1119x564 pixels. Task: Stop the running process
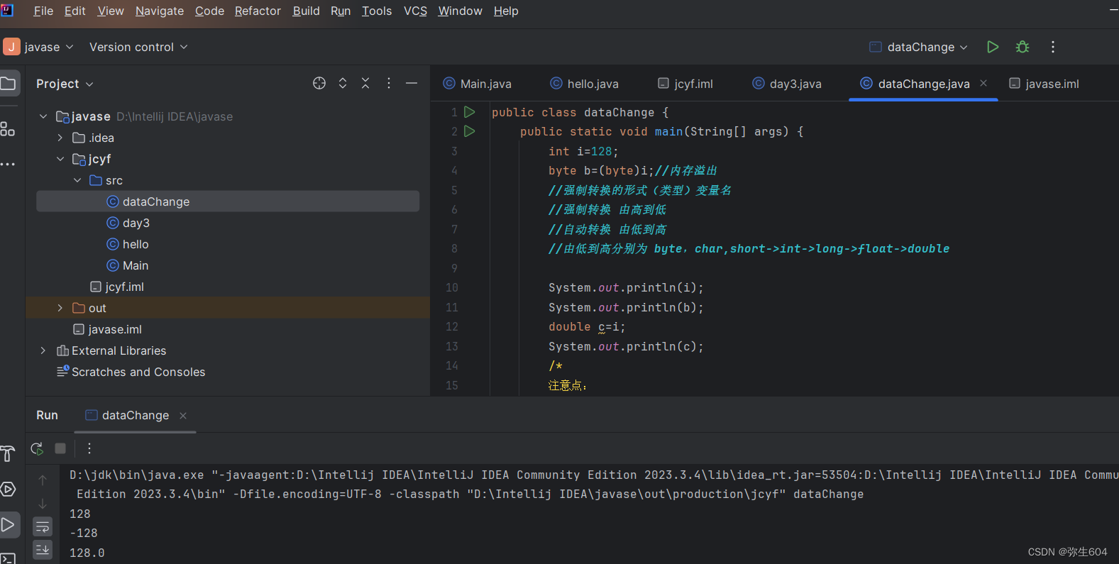[60, 448]
